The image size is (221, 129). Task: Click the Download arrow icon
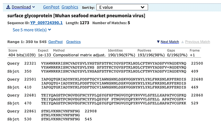[x=8, y=7]
